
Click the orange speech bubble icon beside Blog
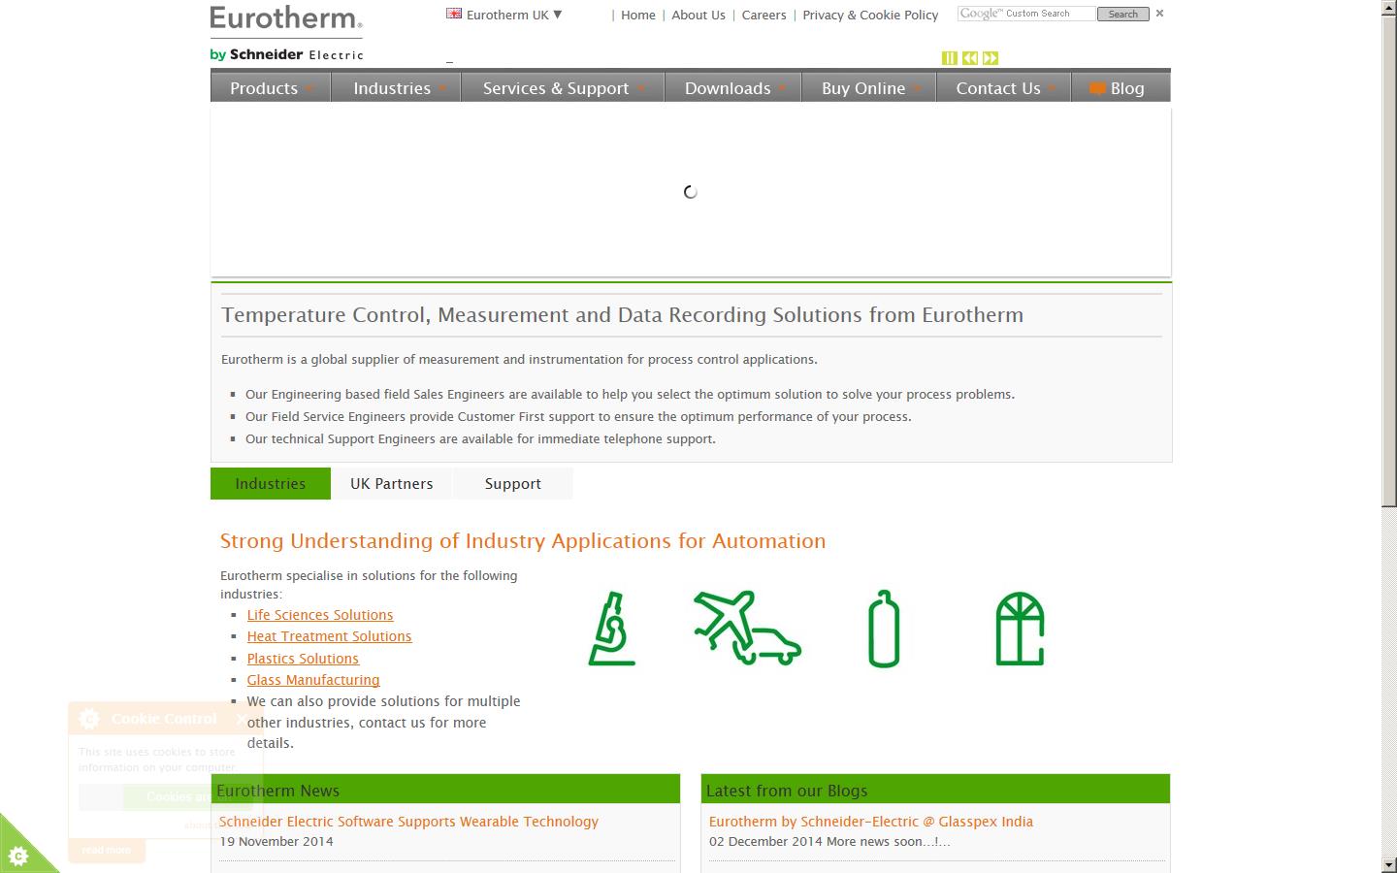coord(1097,87)
